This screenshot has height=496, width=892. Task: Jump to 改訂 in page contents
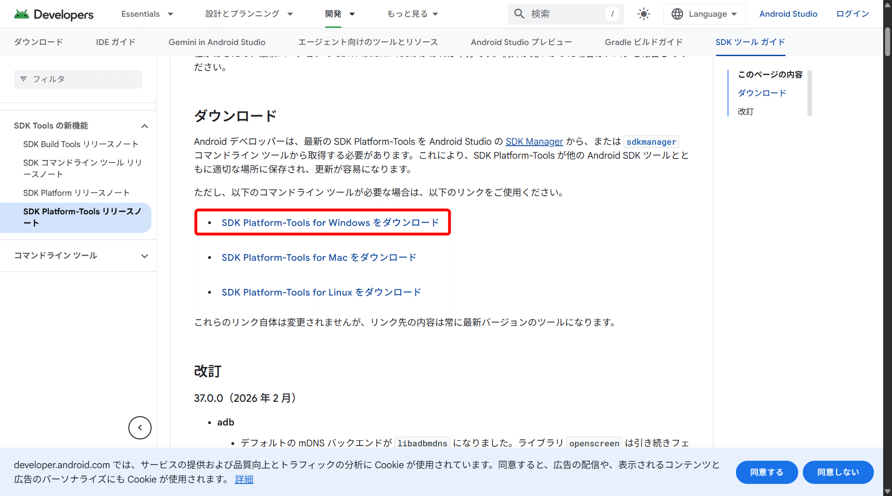point(746,112)
